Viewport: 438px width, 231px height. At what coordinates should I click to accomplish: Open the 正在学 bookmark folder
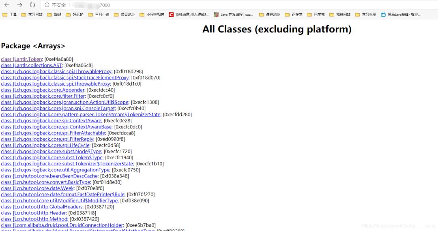pyautogui.click(x=294, y=15)
